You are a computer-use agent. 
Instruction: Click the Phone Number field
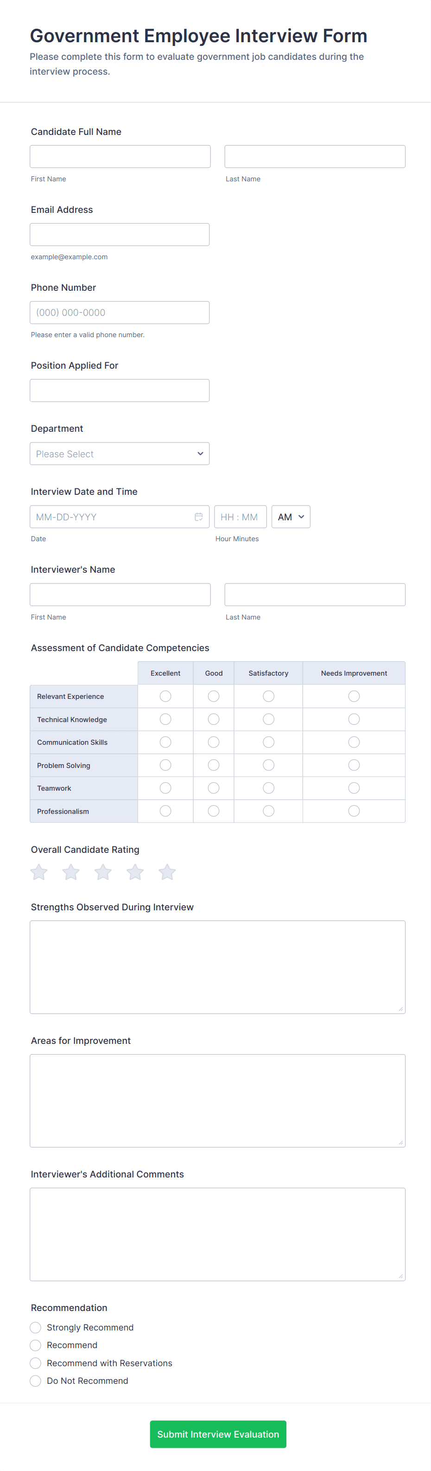pos(119,313)
